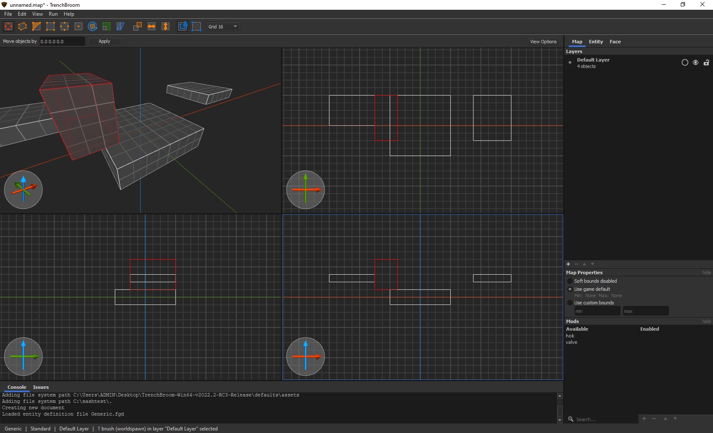Image resolution: width=713 pixels, height=433 pixels.
Task: Lock the Default Layer
Action: pyautogui.click(x=706, y=62)
